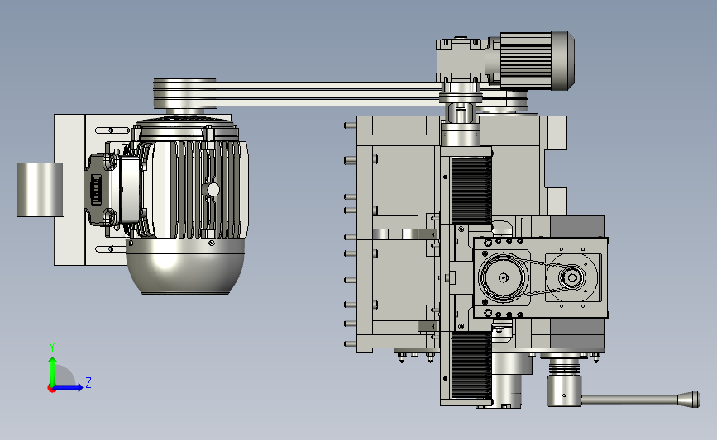Select the lower slot in the mounting plate
This screenshot has width=717, height=440.
(x=111, y=249)
